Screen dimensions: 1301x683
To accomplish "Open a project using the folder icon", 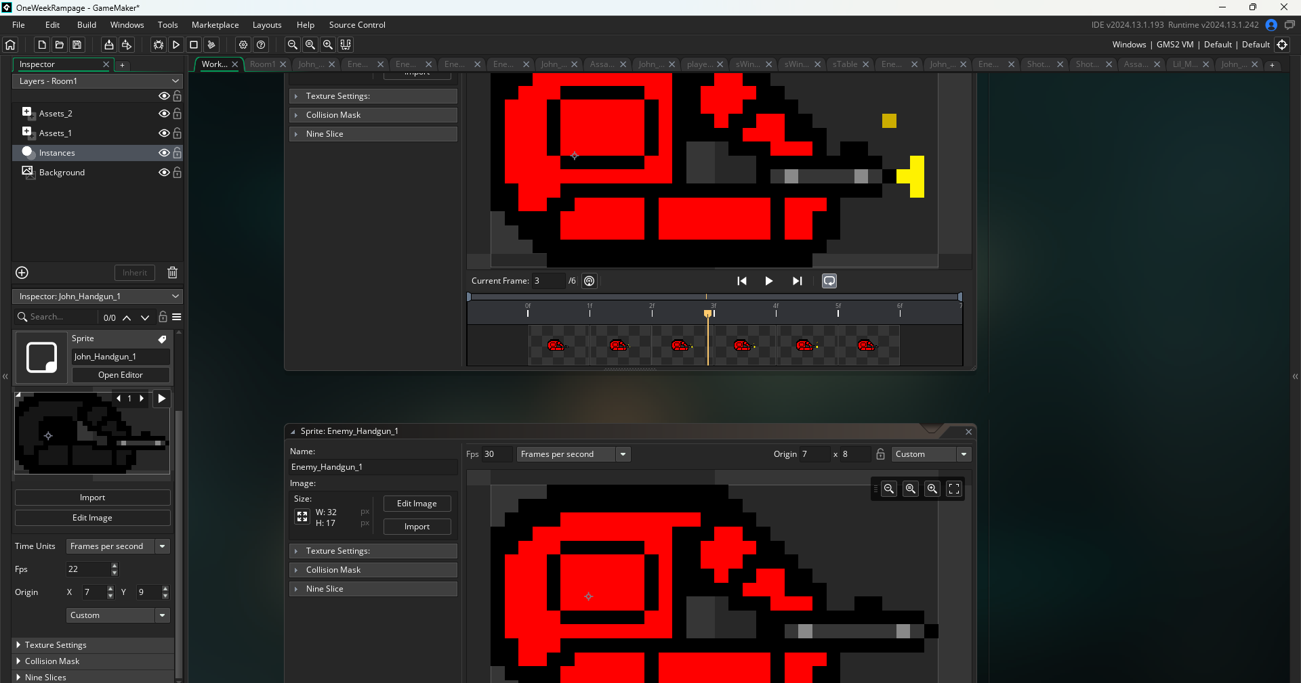I will (x=60, y=45).
